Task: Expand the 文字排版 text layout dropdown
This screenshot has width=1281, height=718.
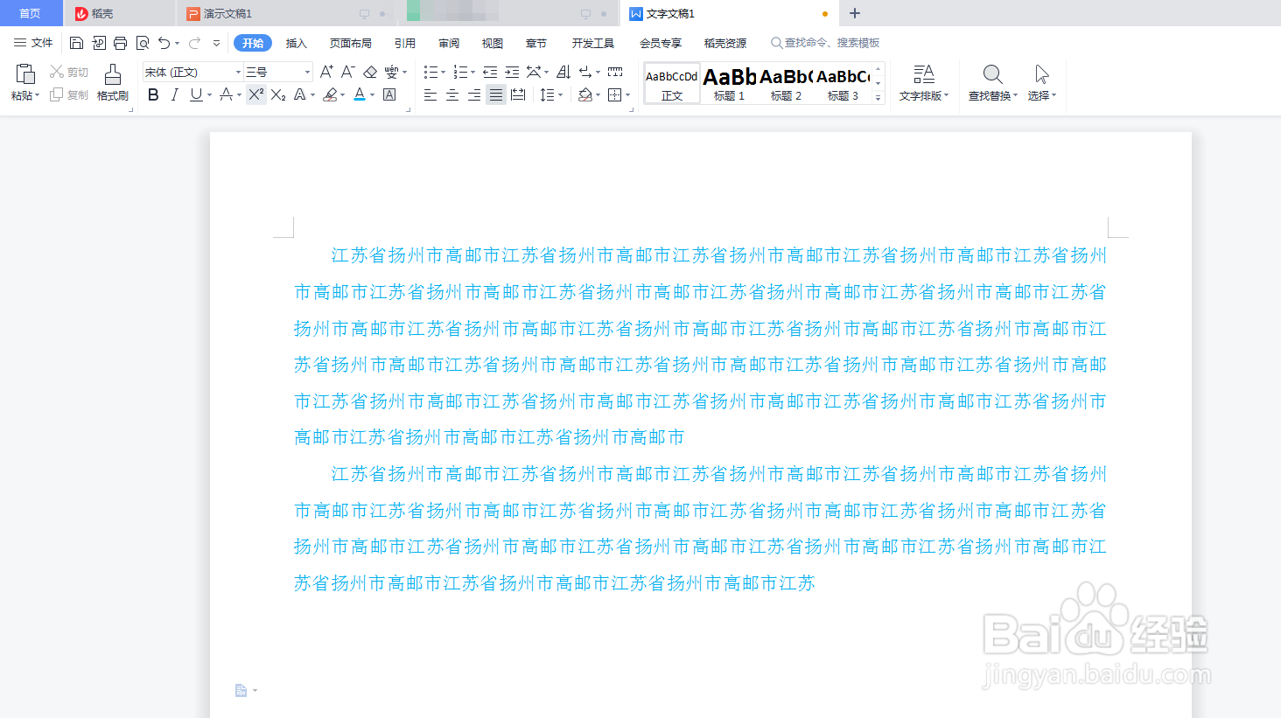Action: (924, 95)
